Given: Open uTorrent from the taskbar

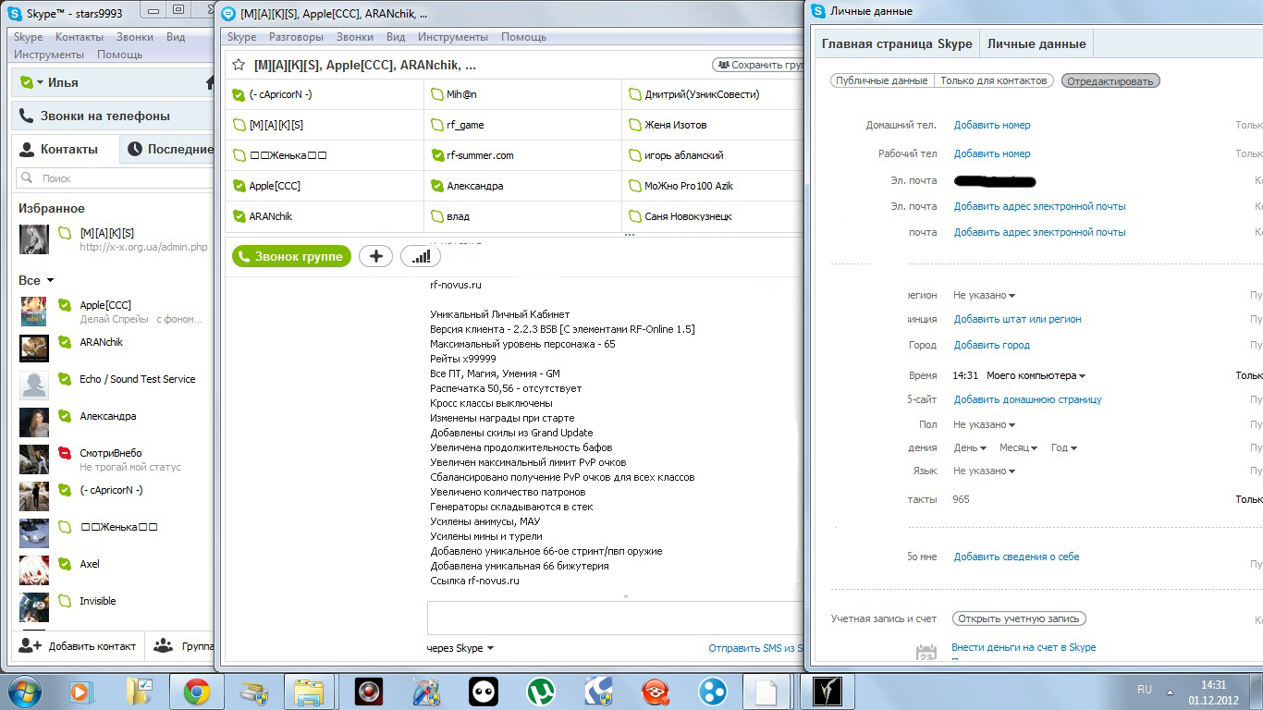Looking at the screenshot, I should click(539, 692).
